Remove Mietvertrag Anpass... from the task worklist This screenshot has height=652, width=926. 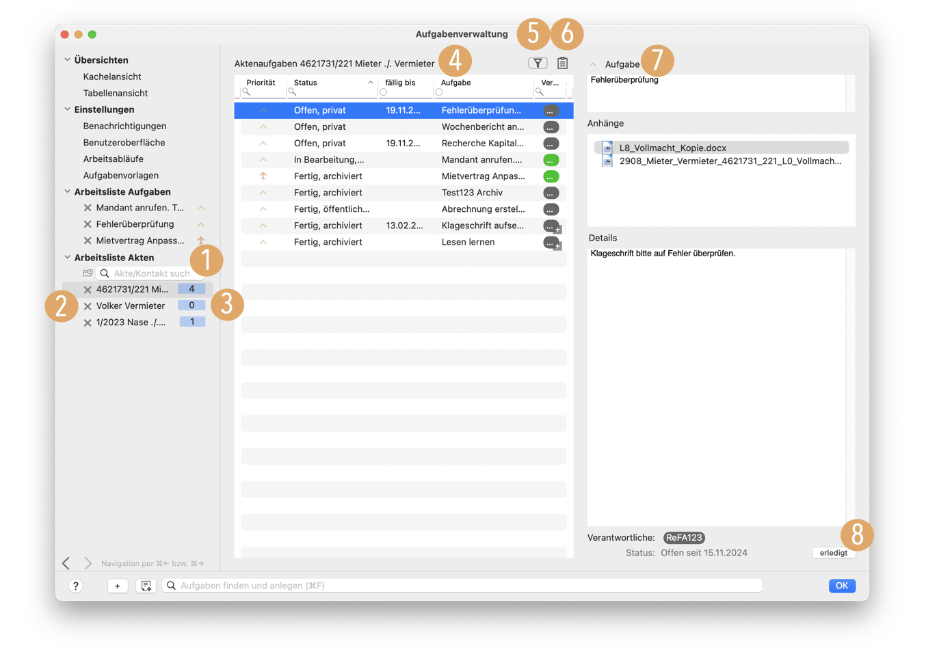pos(88,241)
